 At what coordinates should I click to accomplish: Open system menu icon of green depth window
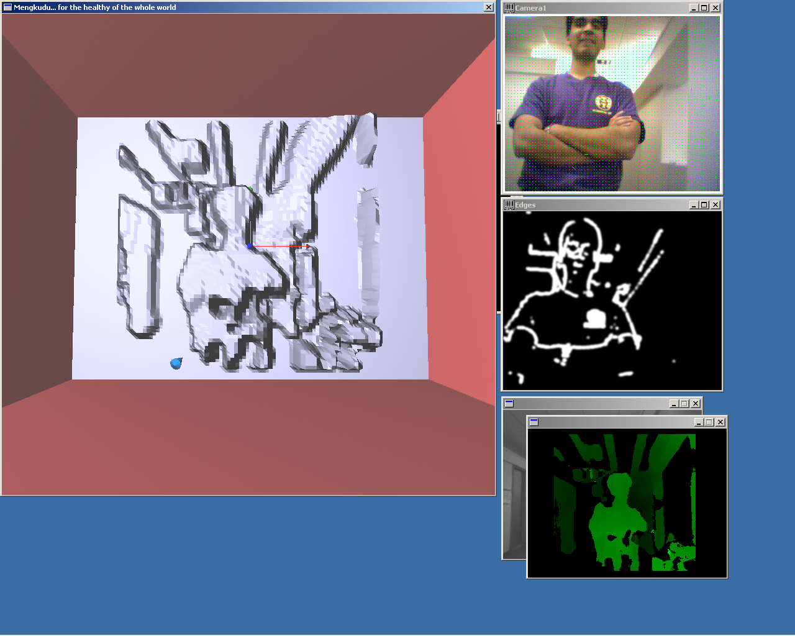tap(534, 422)
